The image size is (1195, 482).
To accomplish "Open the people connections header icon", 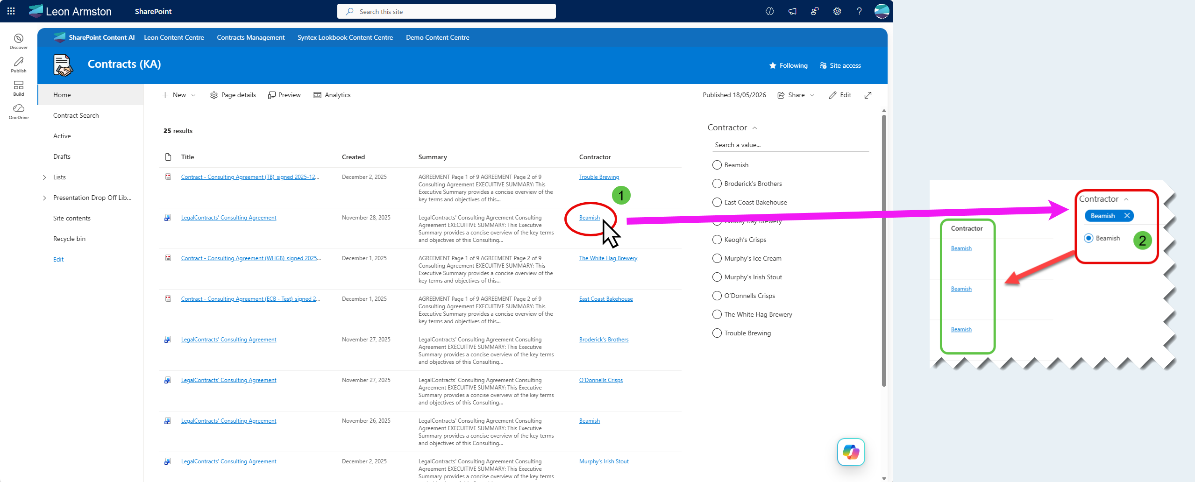I will 815,11.
